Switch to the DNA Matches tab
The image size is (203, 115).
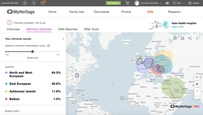(68, 29)
